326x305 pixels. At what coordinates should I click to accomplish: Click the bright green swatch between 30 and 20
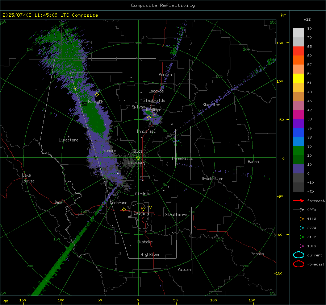pyautogui.click(x=298, y=151)
